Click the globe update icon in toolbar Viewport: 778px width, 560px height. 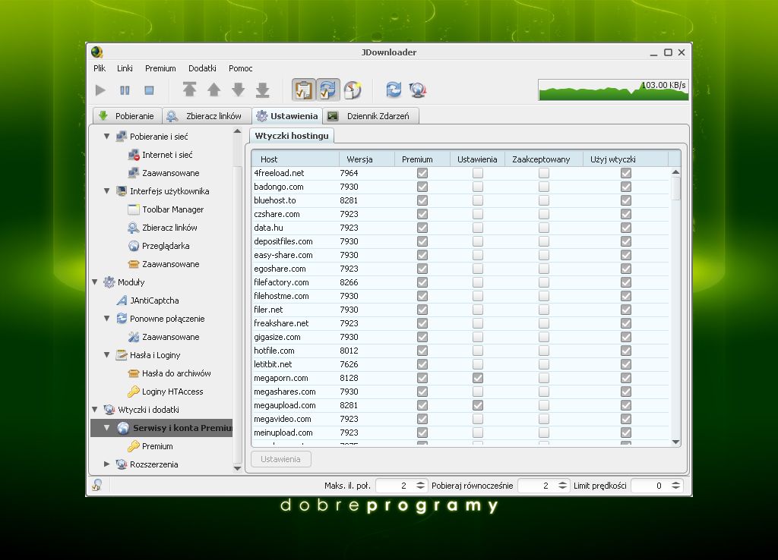click(418, 90)
